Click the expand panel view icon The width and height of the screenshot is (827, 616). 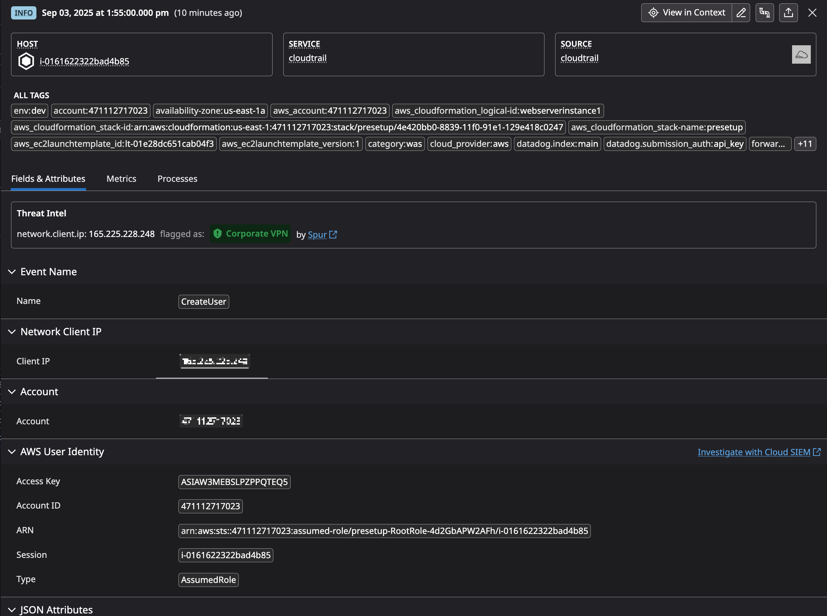tap(764, 13)
